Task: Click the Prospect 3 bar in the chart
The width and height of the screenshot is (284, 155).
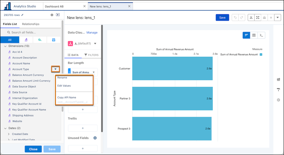Action: pos(172,129)
